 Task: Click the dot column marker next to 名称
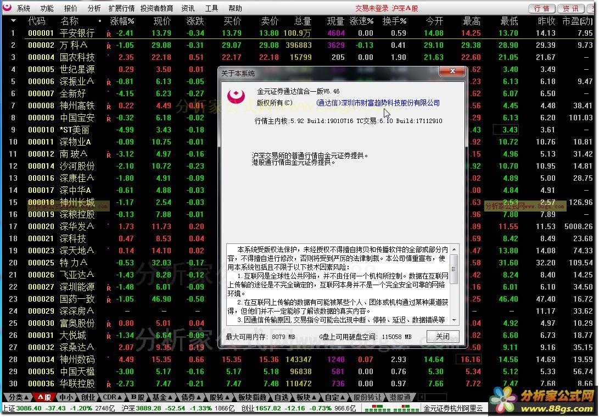100,21
